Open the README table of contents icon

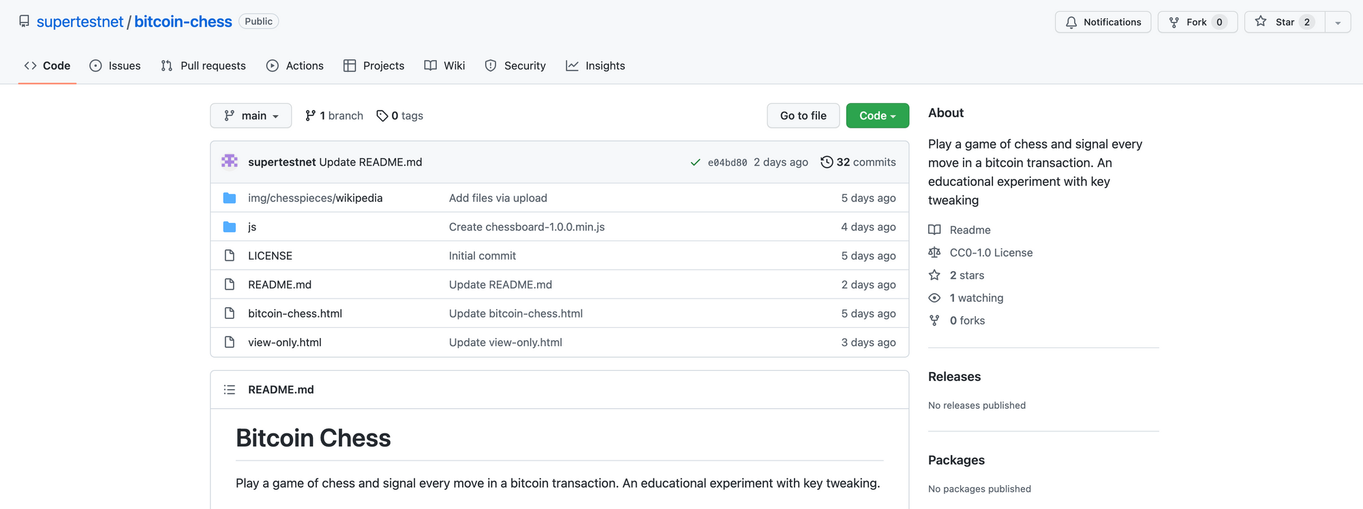pos(230,390)
